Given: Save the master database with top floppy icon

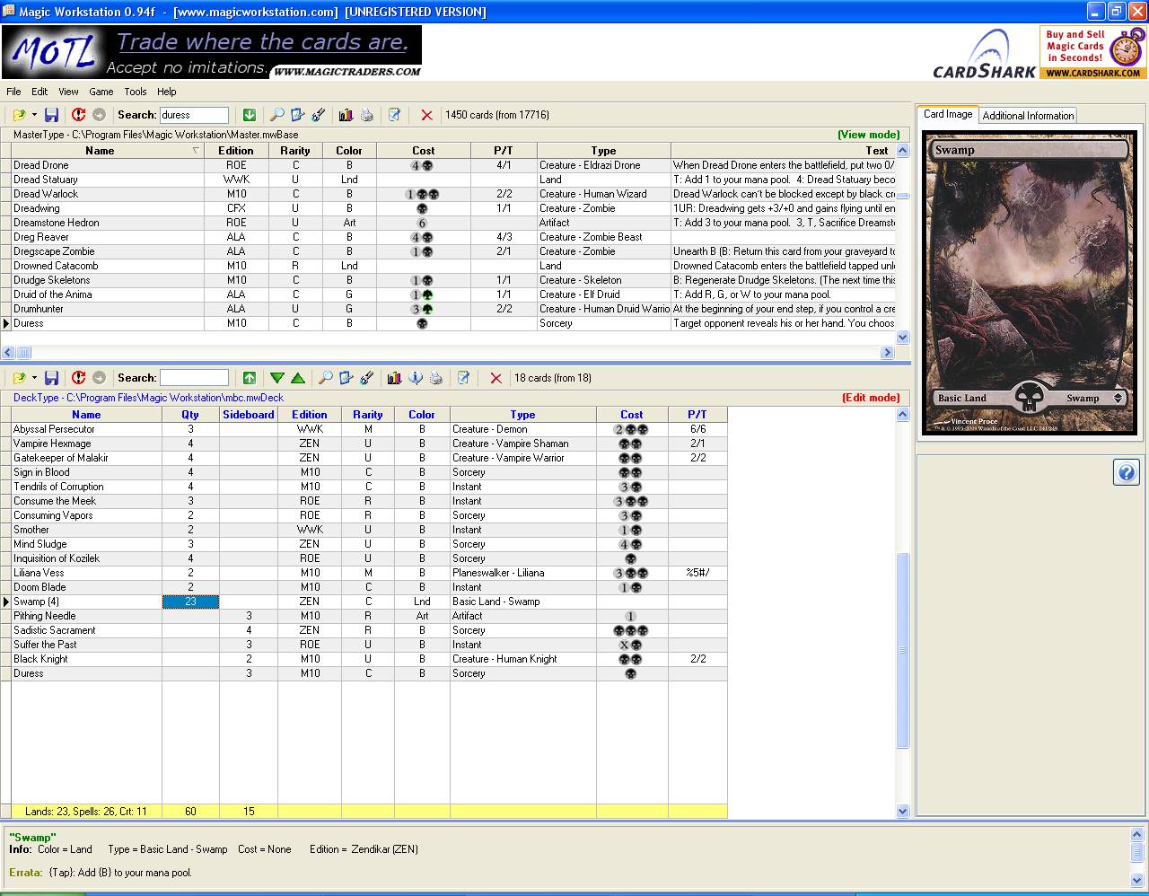Looking at the screenshot, I should pyautogui.click(x=51, y=115).
